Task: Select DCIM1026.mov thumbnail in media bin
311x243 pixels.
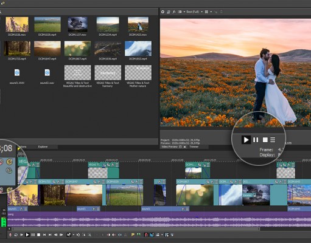Action: pos(17,24)
